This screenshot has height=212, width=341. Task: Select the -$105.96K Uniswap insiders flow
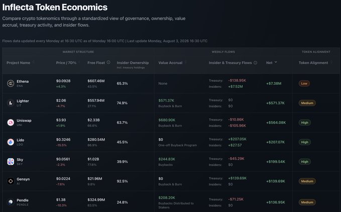tap(237, 126)
